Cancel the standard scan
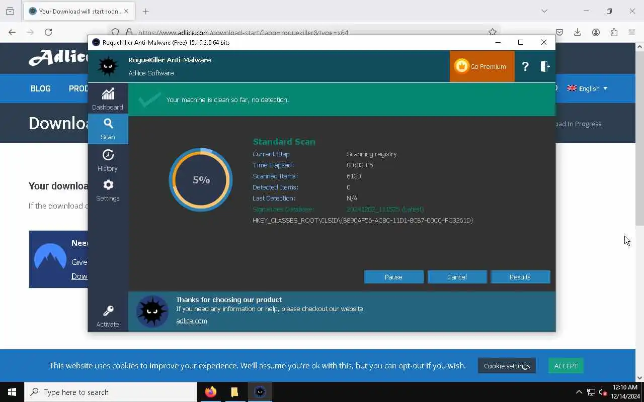The height and width of the screenshot is (402, 644). [457, 277]
